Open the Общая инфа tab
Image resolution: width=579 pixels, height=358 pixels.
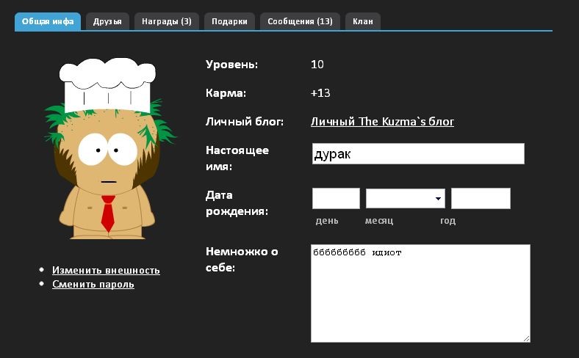[48, 22]
